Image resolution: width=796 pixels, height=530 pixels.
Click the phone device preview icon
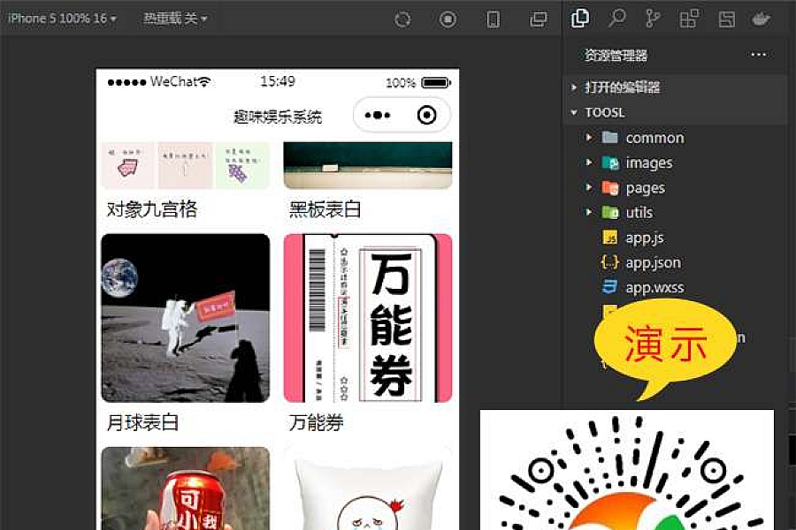493,19
